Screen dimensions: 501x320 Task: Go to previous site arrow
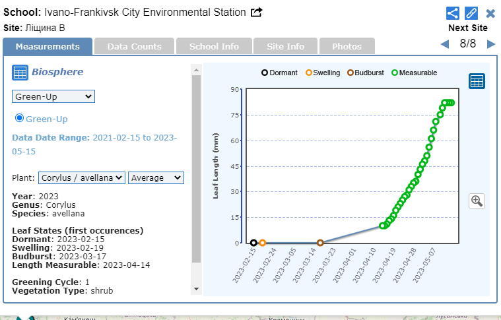tap(445, 44)
